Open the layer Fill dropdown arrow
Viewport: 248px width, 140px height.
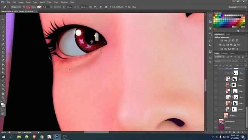(x=245, y=65)
